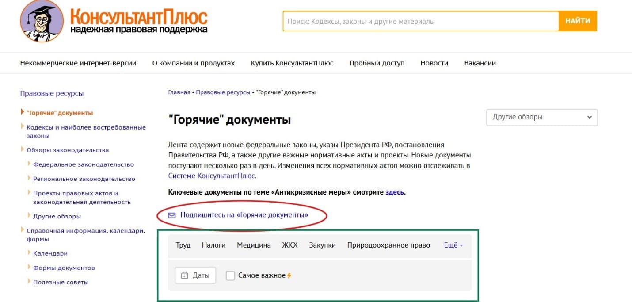Select the Природоохранное право tab
This screenshot has width=632, height=302.
click(388, 245)
